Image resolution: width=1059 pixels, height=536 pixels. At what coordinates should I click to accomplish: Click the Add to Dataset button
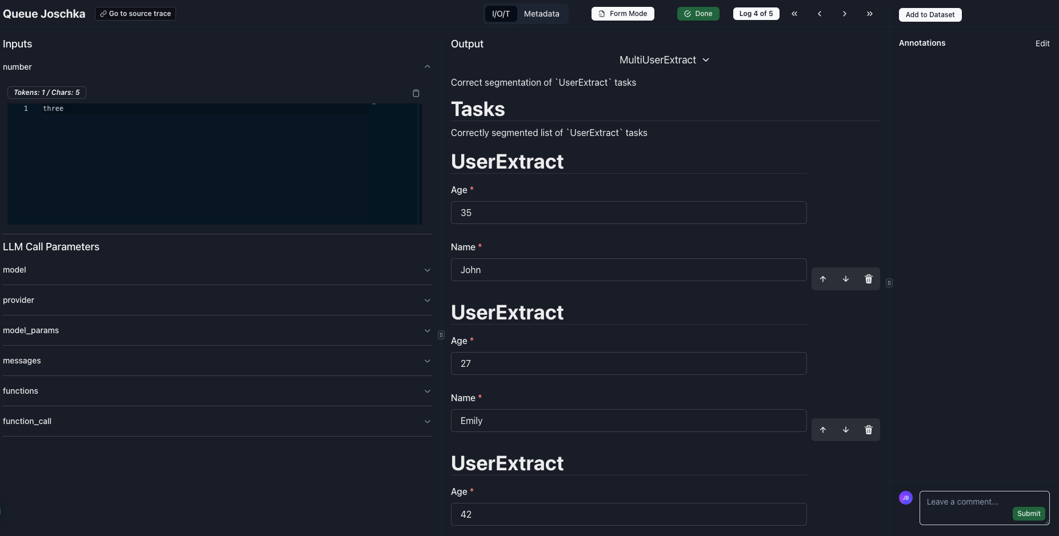(x=929, y=15)
